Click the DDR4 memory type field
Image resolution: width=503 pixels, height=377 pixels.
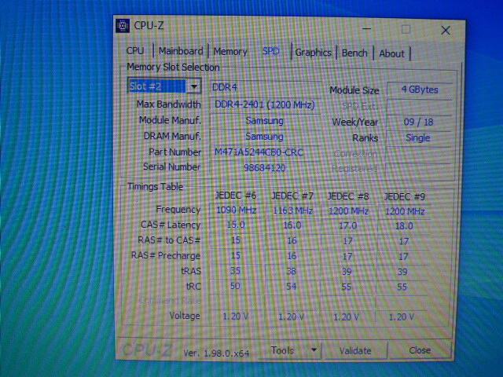(266, 87)
